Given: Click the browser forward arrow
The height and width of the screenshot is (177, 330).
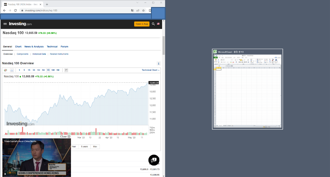Looking at the screenshot, I should point(9,10).
